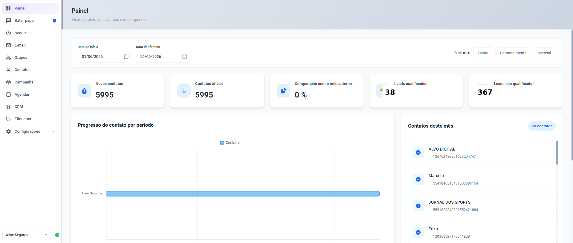
Task: Open the end date calendar icon
Action: (184, 56)
